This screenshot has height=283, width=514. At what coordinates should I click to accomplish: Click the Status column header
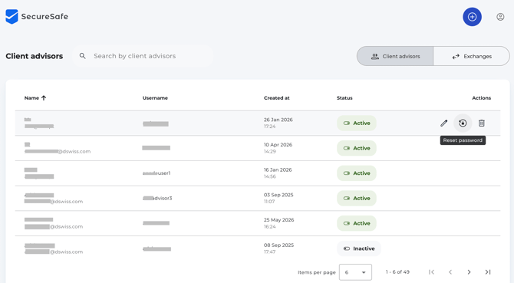(x=344, y=98)
